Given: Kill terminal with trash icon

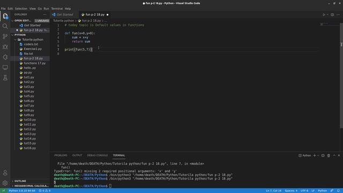Looking at the screenshot, I should point(329,155).
